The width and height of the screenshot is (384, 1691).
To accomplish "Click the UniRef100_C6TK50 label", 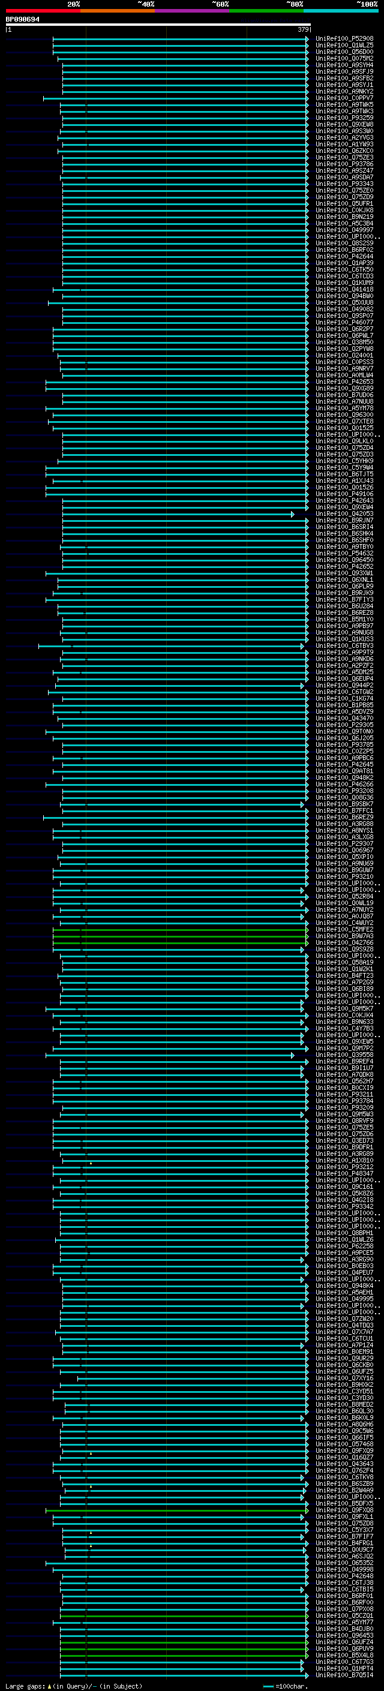I will point(344,270).
